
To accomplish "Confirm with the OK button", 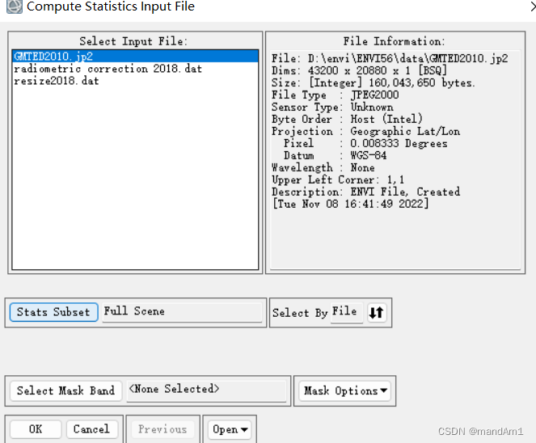I will click(36, 429).
